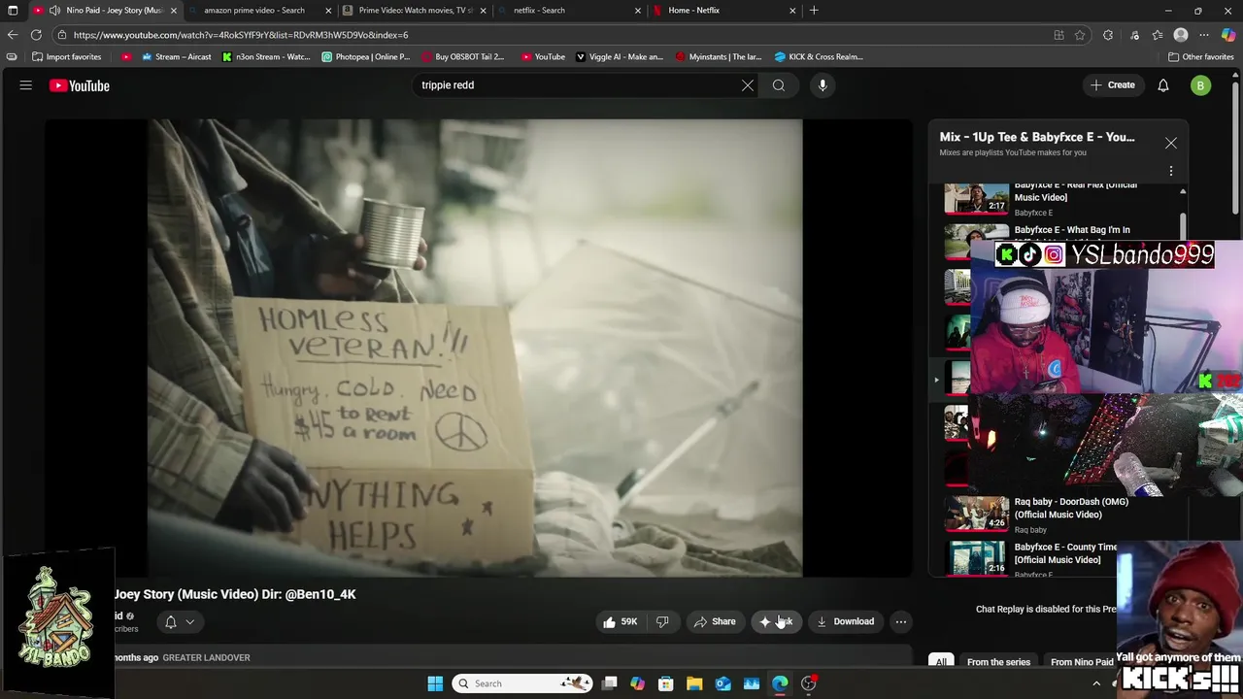Show hidden system tray icons chevron
1243x699 pixels.
(1096, 683)
